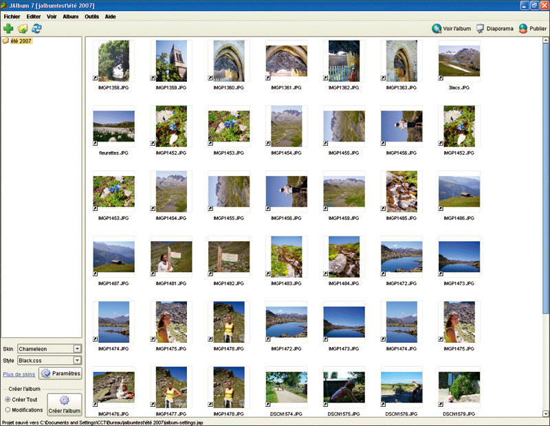Viewport: 550px width, 426px height.
Task: Open the Album menu
Action: coord(71,16)
